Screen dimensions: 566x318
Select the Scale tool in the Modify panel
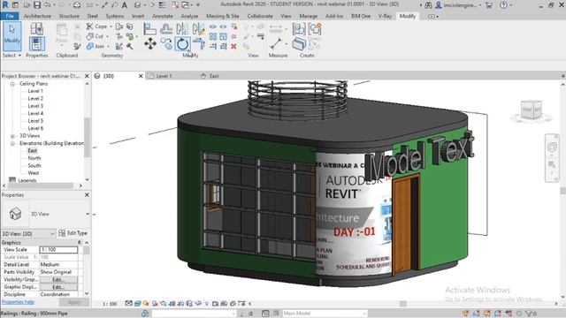point(224,36)
